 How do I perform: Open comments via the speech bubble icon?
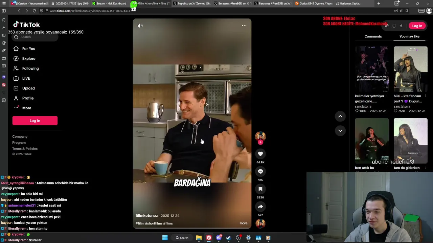coord(260,171)
